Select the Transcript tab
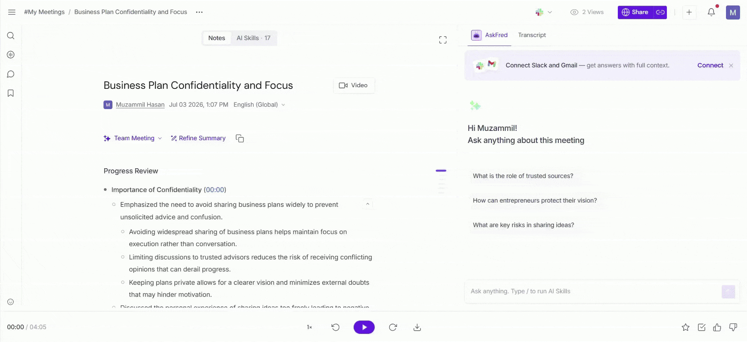Screen dimensions: 747x342 532,35
